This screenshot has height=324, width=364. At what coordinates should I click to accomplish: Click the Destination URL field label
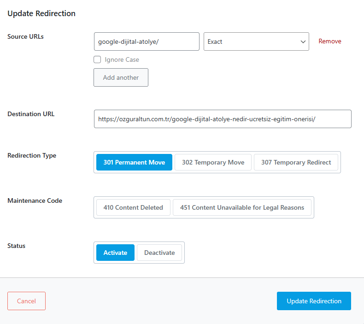pos(31,114)
